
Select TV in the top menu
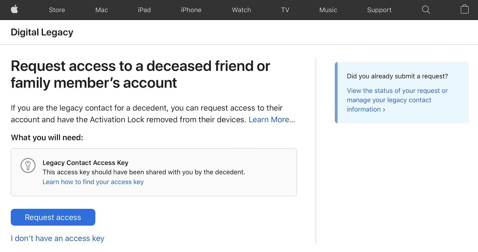pos(285,10)
